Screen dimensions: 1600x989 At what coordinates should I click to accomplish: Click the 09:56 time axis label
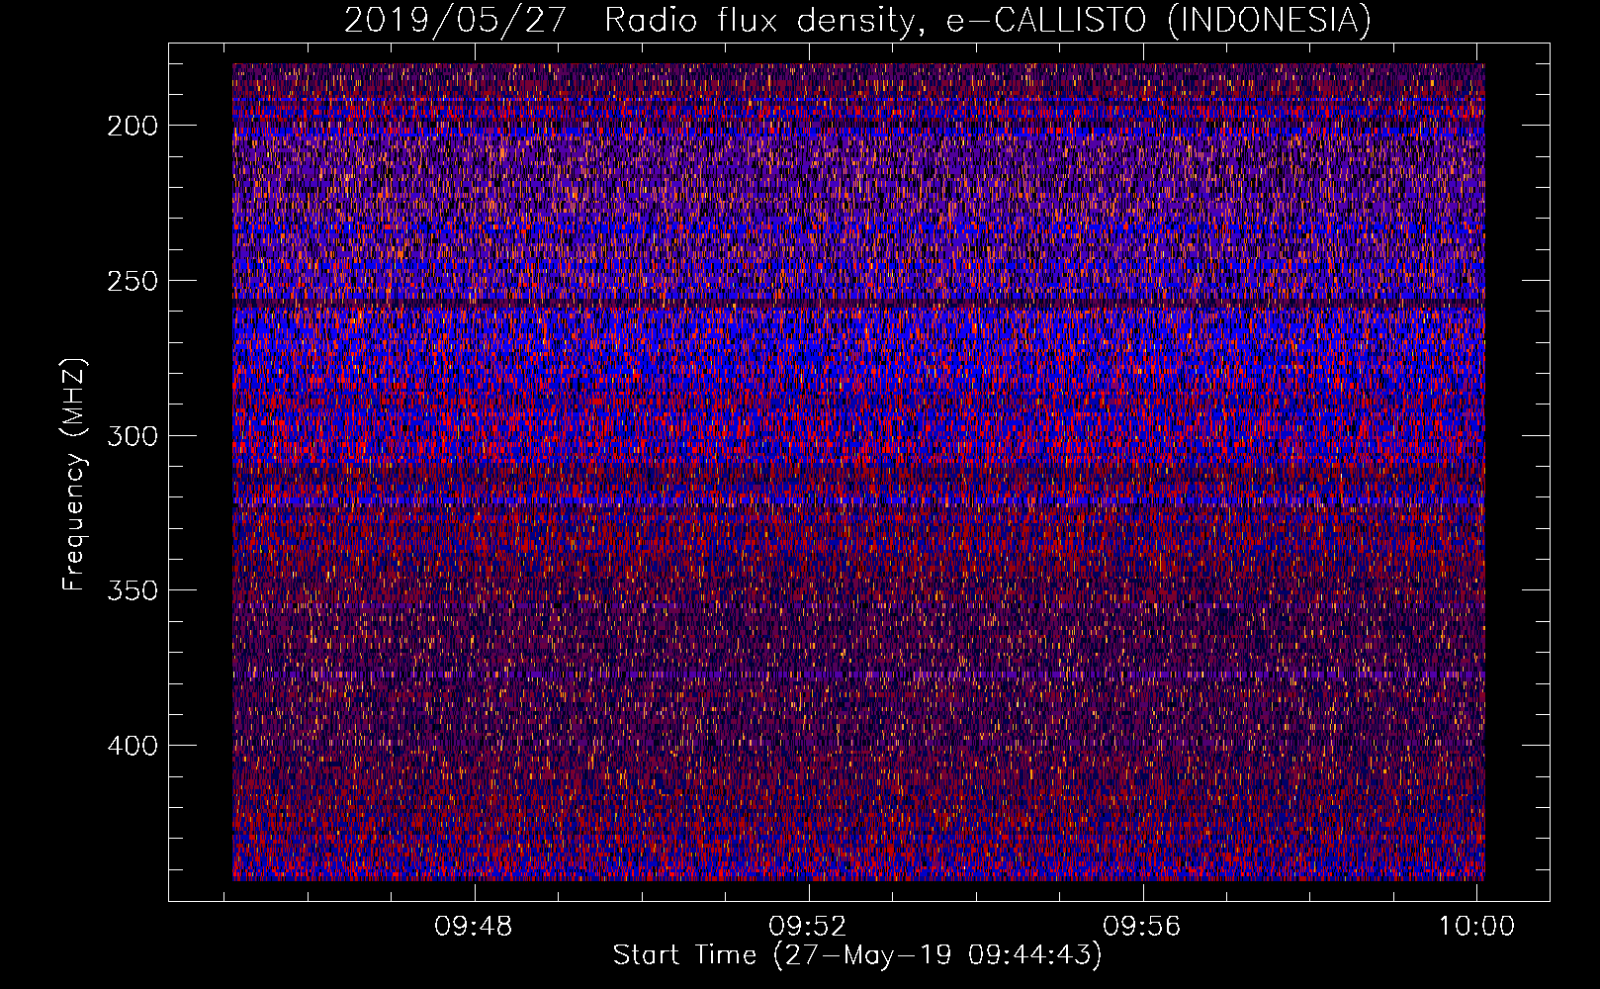[1142, 926]
